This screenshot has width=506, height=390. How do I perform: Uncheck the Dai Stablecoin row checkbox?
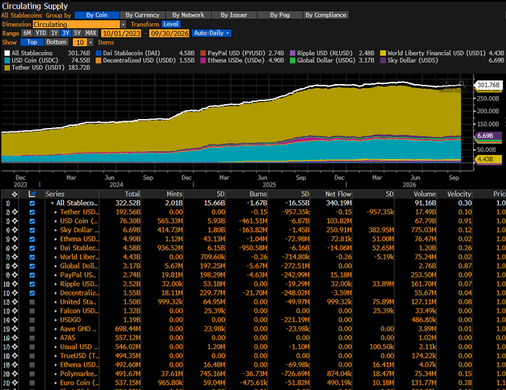pyautogui.click(x=32, y=248)
